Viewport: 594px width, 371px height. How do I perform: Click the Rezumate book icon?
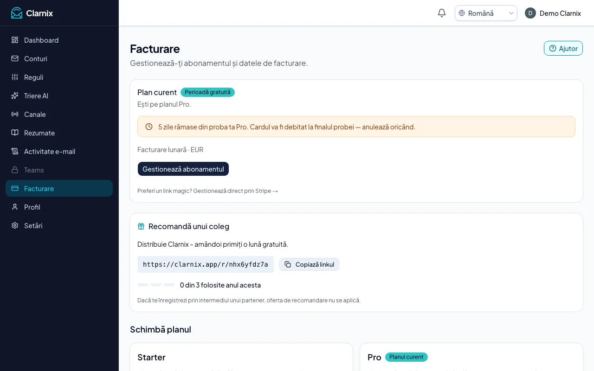(x=15, y=133)
